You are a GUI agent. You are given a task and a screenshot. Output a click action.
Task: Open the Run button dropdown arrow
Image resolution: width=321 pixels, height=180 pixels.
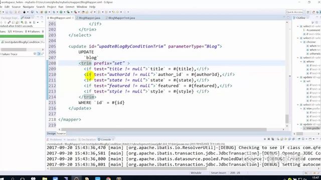(x=64, y=12)
